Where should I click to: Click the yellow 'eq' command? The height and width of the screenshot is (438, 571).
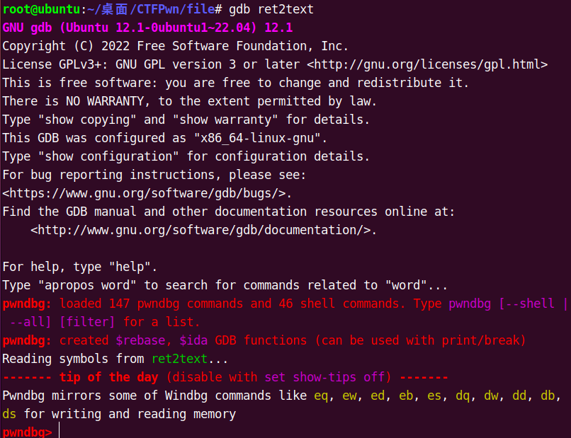click(x=321, y=396)
